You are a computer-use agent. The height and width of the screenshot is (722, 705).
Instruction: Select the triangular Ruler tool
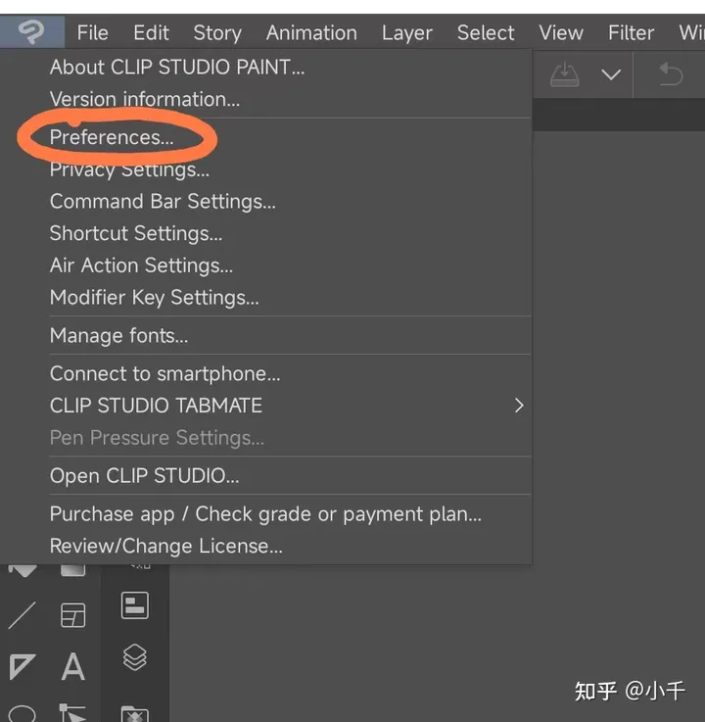point(22,667)
